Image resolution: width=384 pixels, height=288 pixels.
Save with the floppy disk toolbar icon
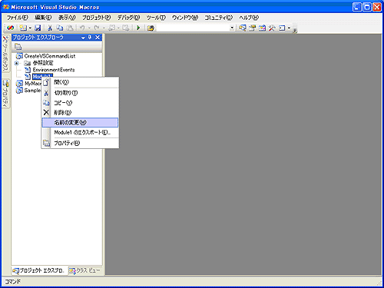38,28
